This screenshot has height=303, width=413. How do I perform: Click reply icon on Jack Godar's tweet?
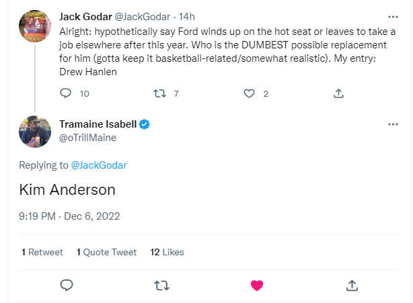coord(66,93)
